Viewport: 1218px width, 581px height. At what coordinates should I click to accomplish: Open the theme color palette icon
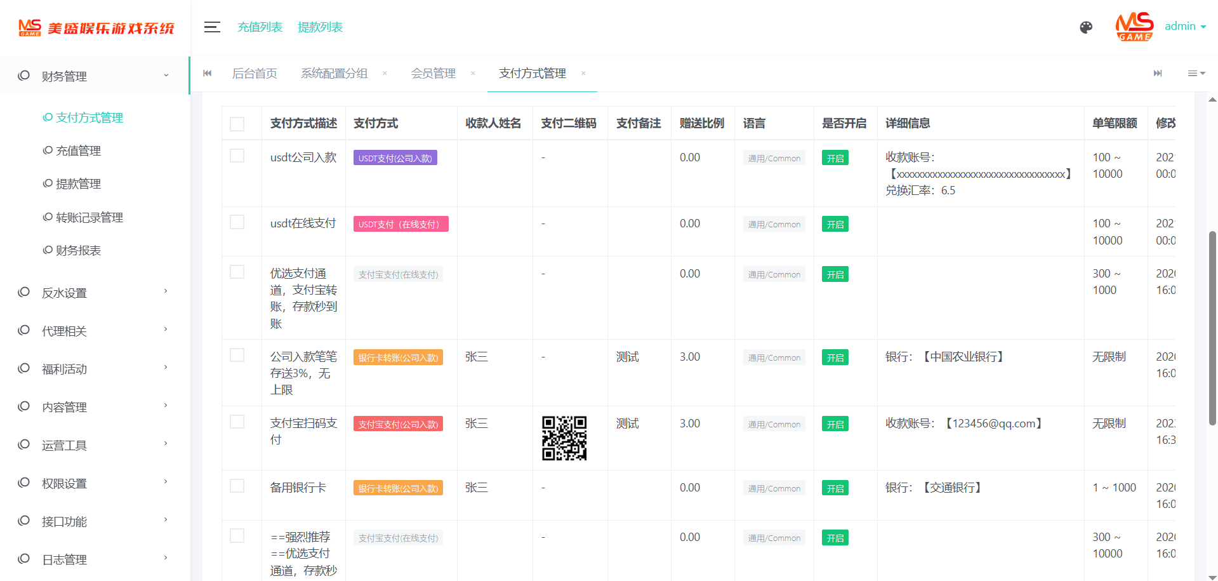tap(1086, 27)
